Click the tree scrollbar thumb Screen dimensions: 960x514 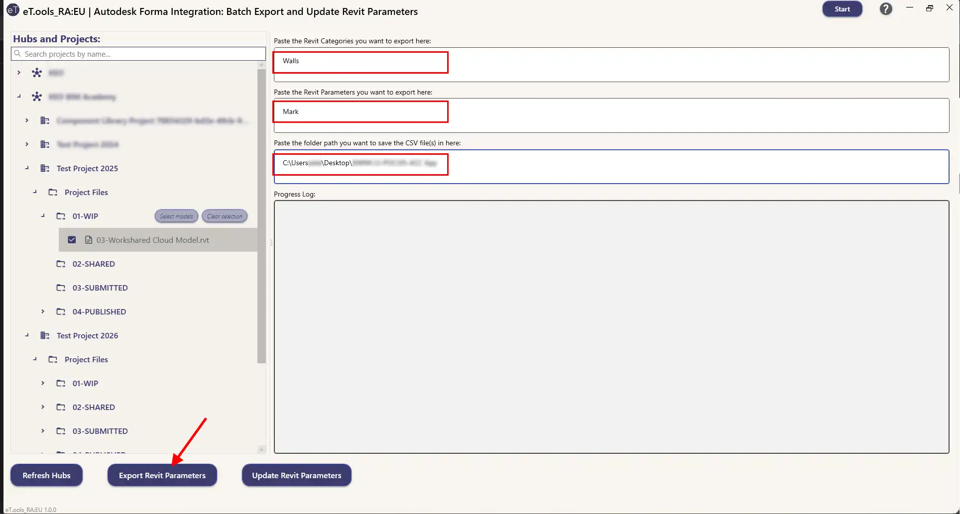(x=261, y=216)
